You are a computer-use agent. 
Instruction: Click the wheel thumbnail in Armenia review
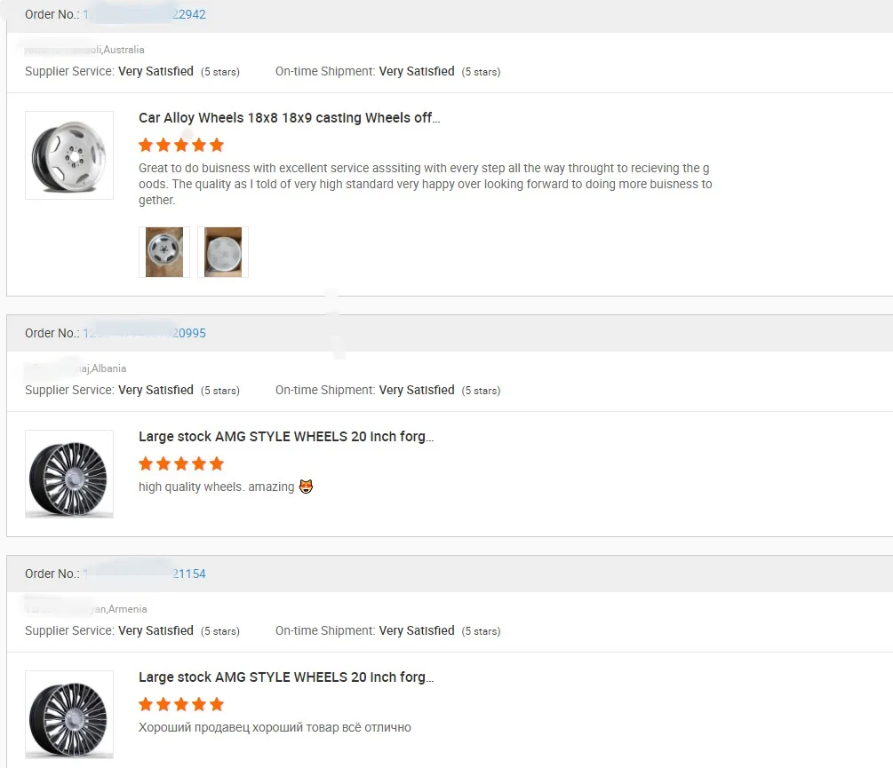69,715
